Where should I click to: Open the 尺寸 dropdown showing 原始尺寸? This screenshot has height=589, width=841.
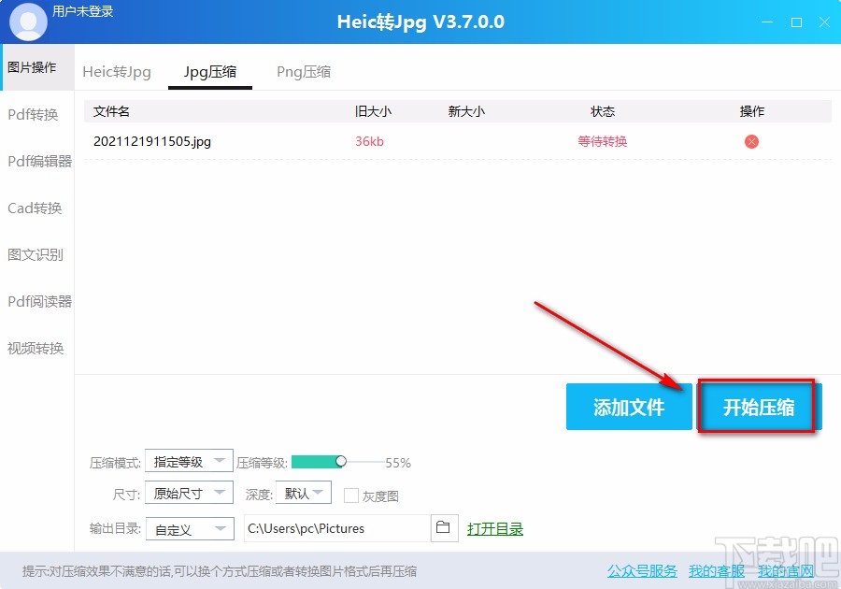[x=190, y=494]
